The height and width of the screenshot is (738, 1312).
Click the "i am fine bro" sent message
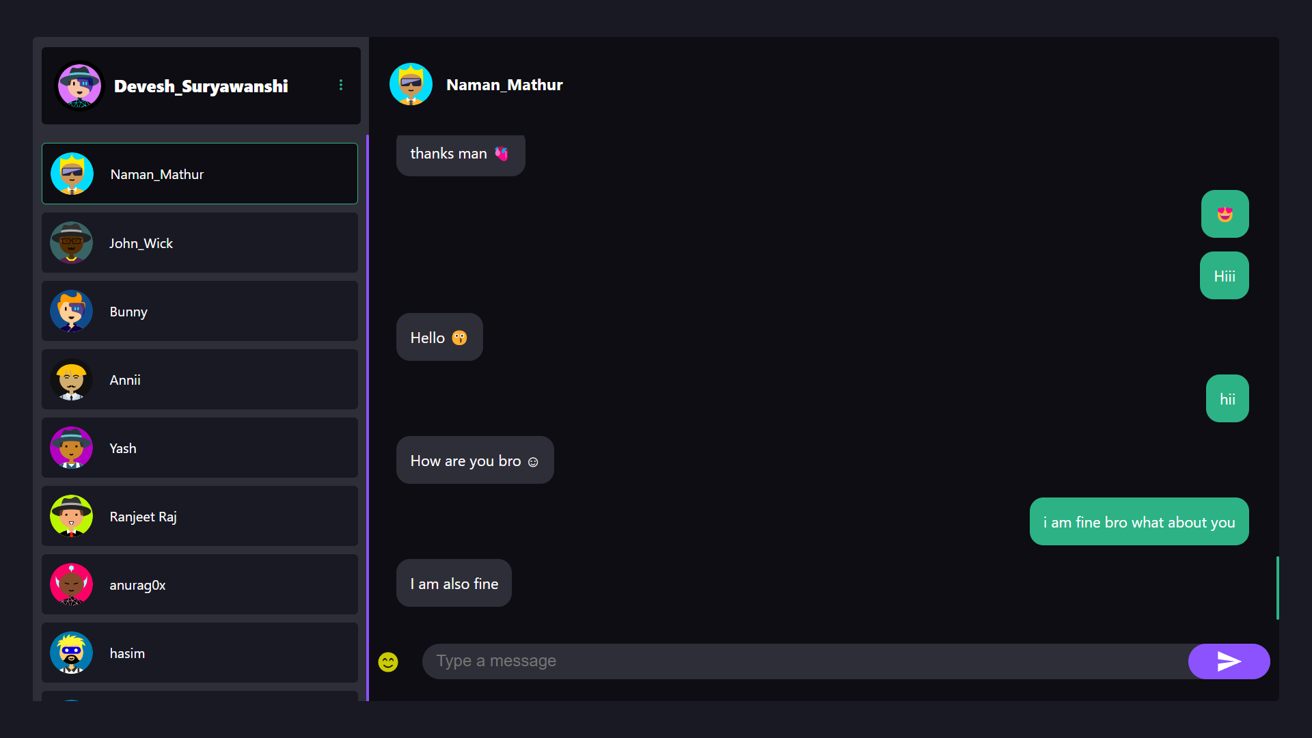coord(1138,522)
